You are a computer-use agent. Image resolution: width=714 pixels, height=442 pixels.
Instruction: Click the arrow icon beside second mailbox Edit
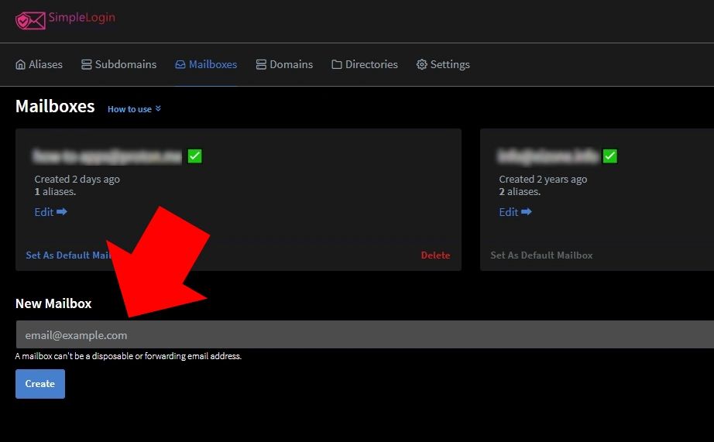tap(527, 212)
